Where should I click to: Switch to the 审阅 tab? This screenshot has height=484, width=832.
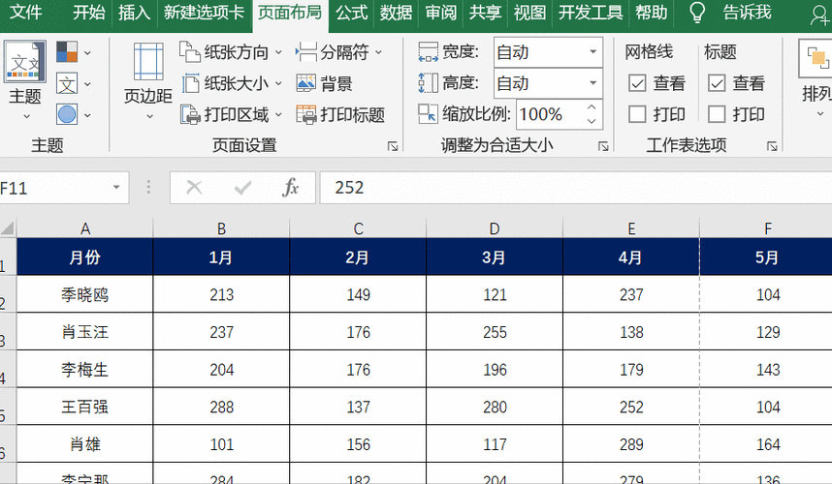(x=440, y=12)
